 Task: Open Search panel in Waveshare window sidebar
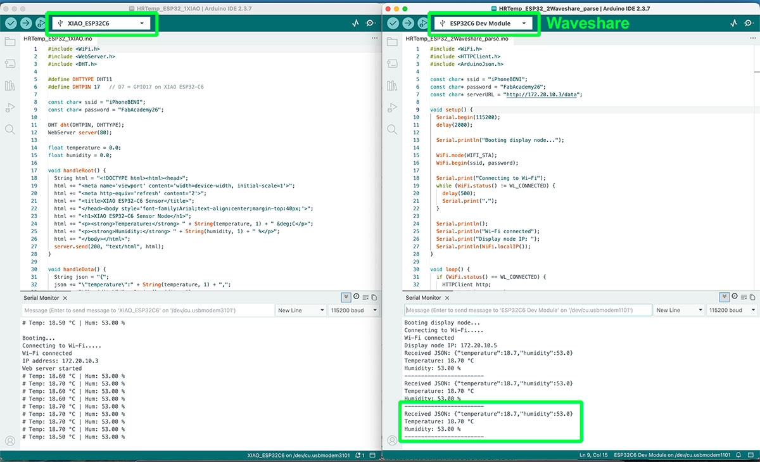click(x=392, y=129)
